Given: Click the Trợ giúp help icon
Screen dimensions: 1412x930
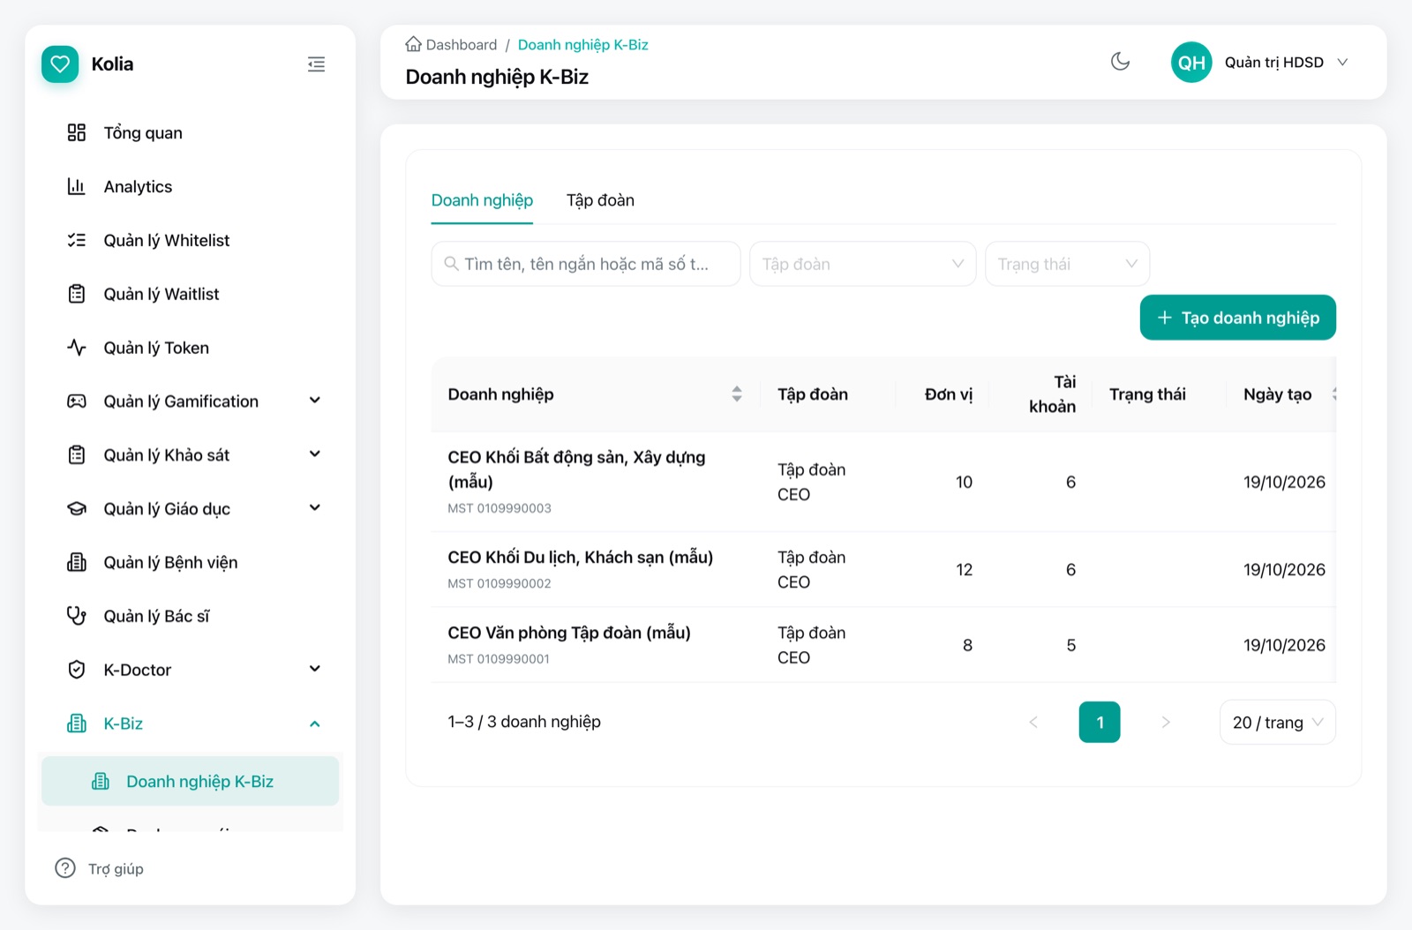Looking at the screenshot, I should click(65, 868).
